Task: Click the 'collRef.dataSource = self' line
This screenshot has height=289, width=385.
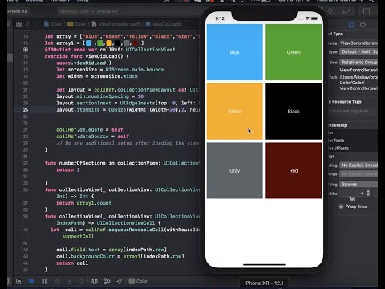Action: click(x=92, y=136)
